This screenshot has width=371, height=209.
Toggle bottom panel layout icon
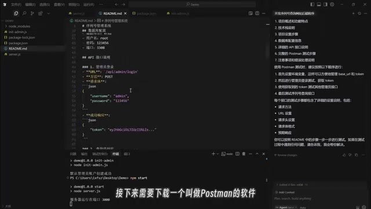(319, 5)
